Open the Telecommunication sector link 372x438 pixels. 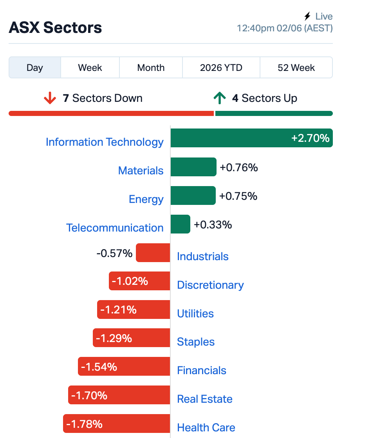[115, 228]
